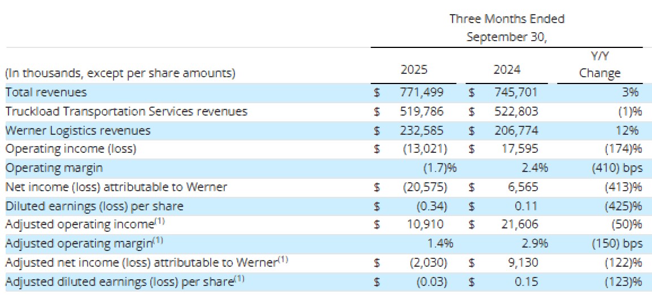
Task: Select the (0.03) adjusted loss per share
Action: (432, 281)
